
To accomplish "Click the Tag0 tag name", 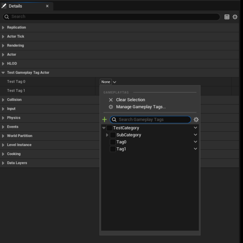I will [x=121, y=142].
